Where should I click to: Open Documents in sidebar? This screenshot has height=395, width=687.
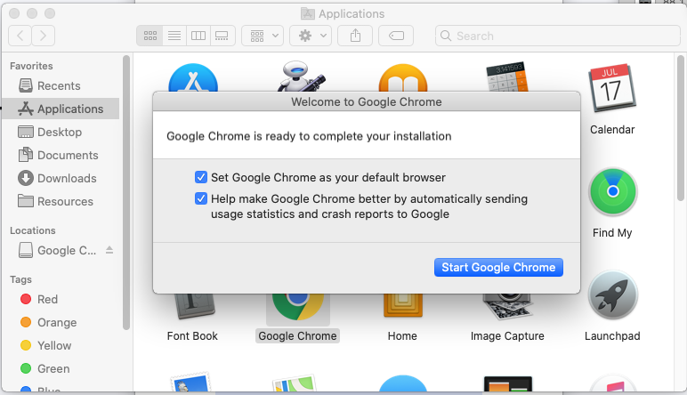(x=61, y=155)
